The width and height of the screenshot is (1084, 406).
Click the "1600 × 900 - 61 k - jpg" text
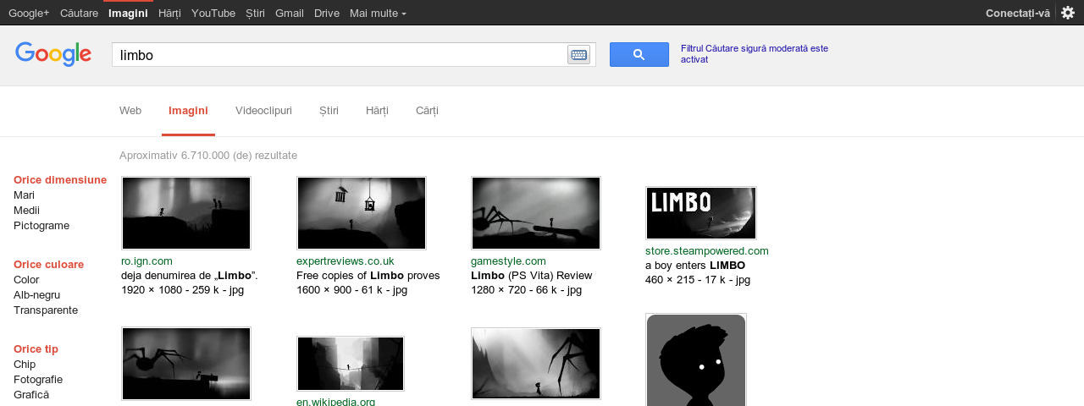(351, 290)
